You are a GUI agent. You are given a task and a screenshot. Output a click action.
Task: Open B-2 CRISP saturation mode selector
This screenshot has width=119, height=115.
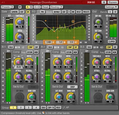72,87
